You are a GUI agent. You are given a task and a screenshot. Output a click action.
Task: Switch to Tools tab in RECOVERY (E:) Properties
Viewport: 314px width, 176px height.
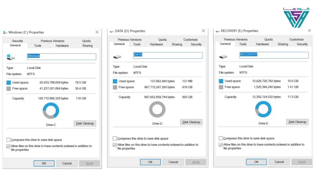pyautogui.click(x=243, y=44)
